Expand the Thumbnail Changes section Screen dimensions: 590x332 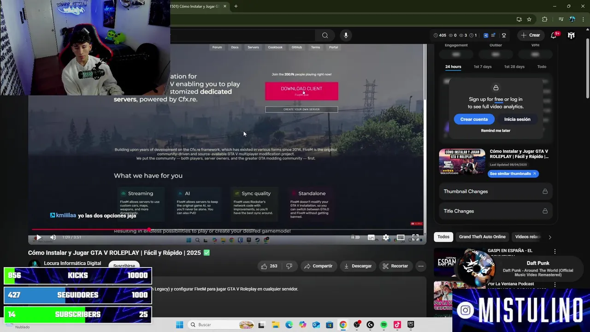(x=496, y=191)
